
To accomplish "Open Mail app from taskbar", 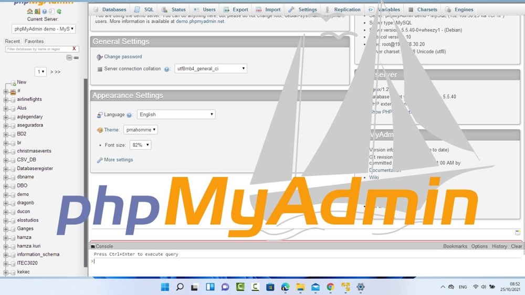I will [316, 287].
